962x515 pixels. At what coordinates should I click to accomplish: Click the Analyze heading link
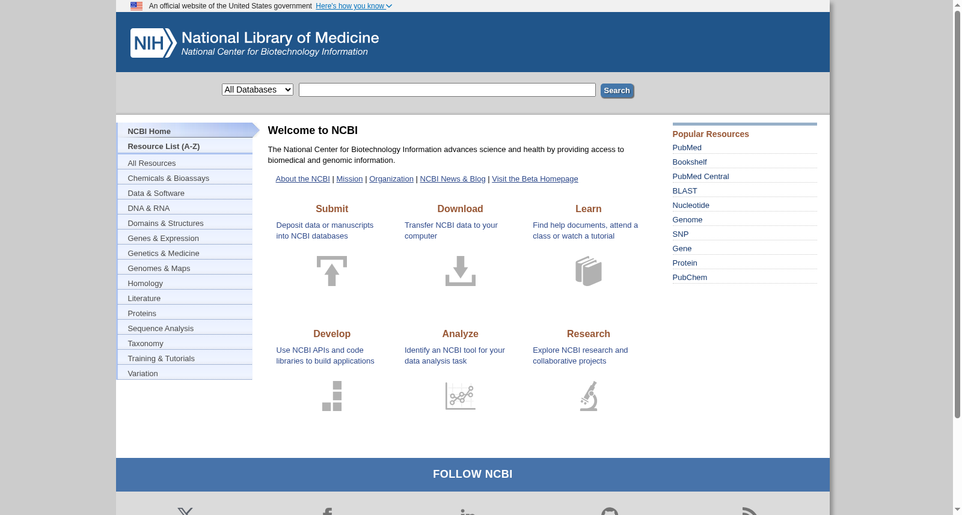click(x=461, y=334)
